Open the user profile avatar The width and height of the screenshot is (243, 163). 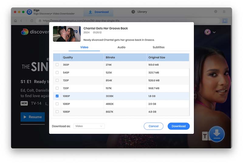click(x=207, y=32)
